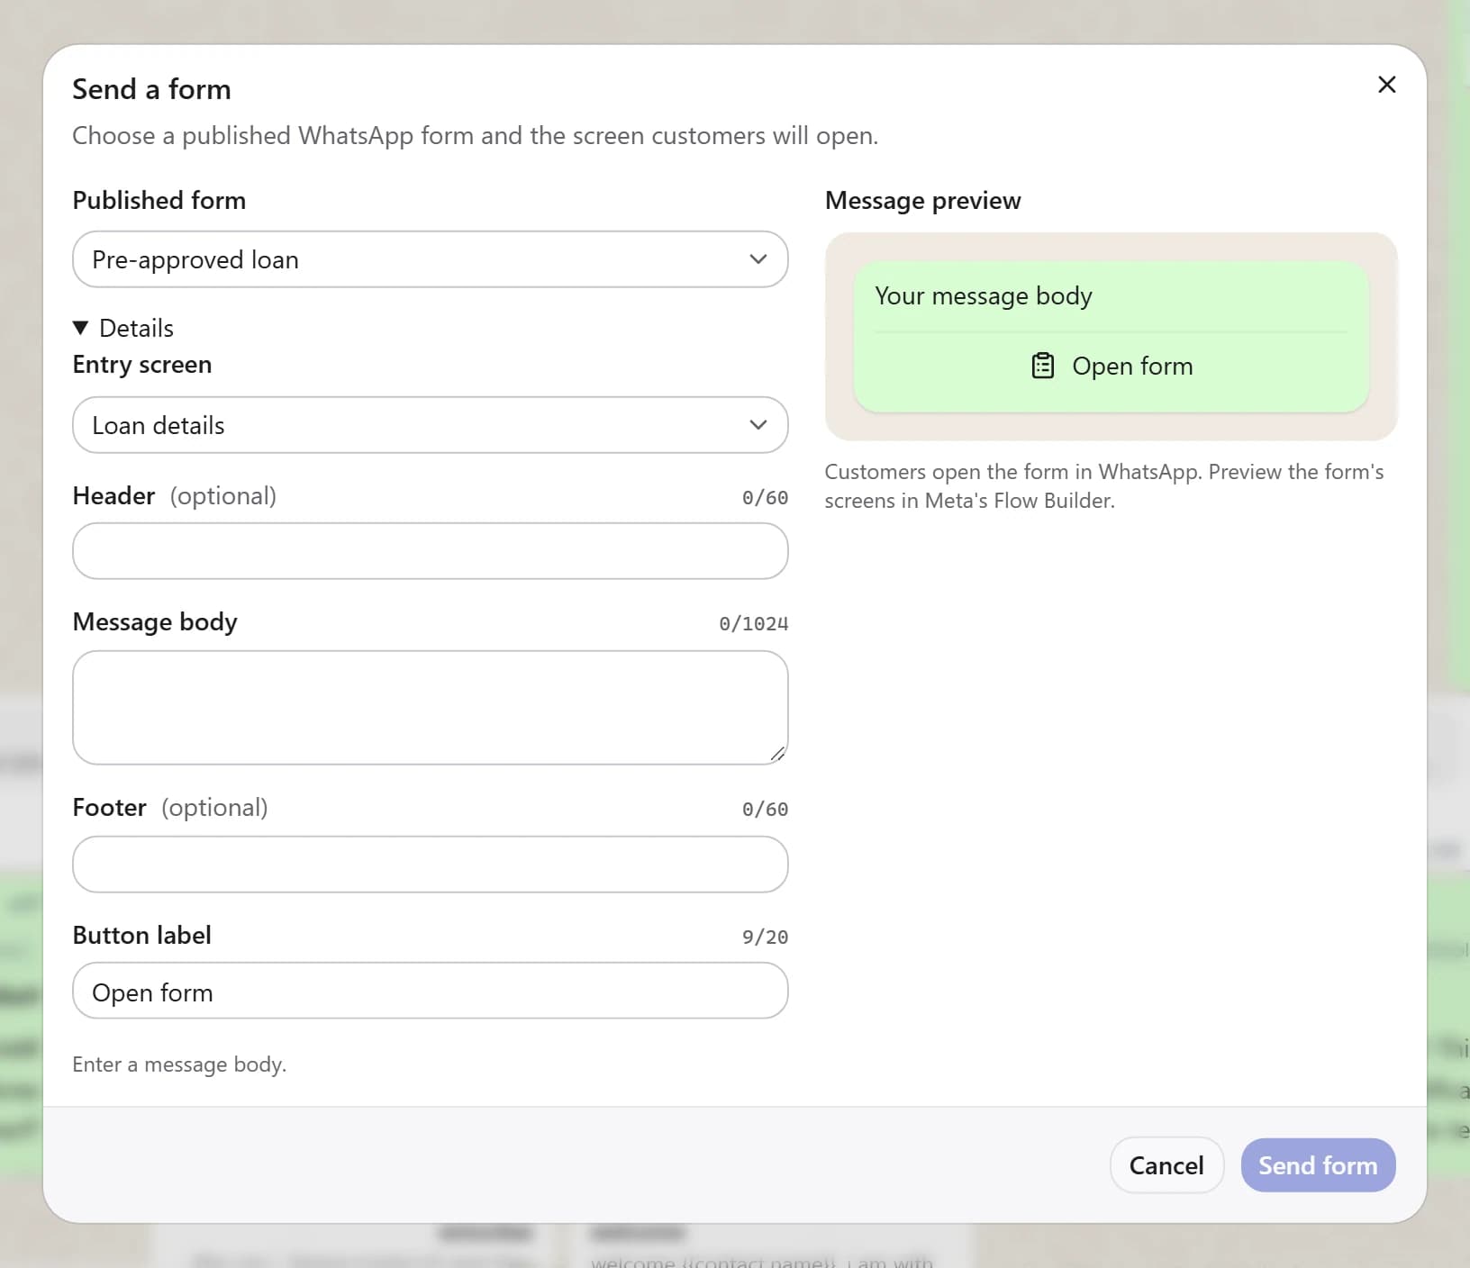The height and width of the screenshot is (1268, 1470).
Task: Click 'Open form' text in the preview bubble
Action: [1132, 366]
